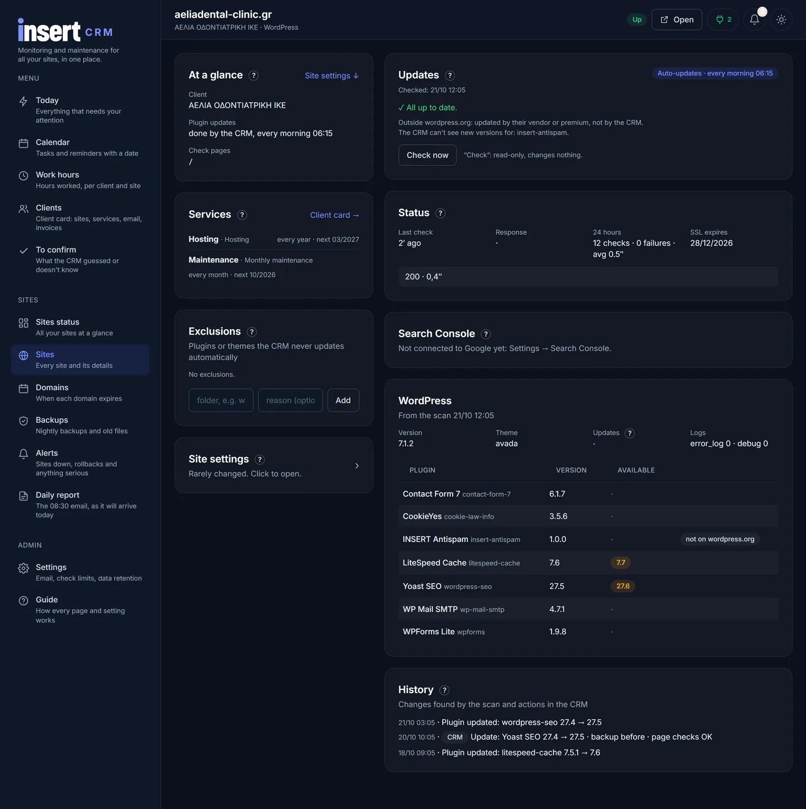Open the notifications bell in the header
The height and width of the screenshot is (809, 806).
pos(754,20)
